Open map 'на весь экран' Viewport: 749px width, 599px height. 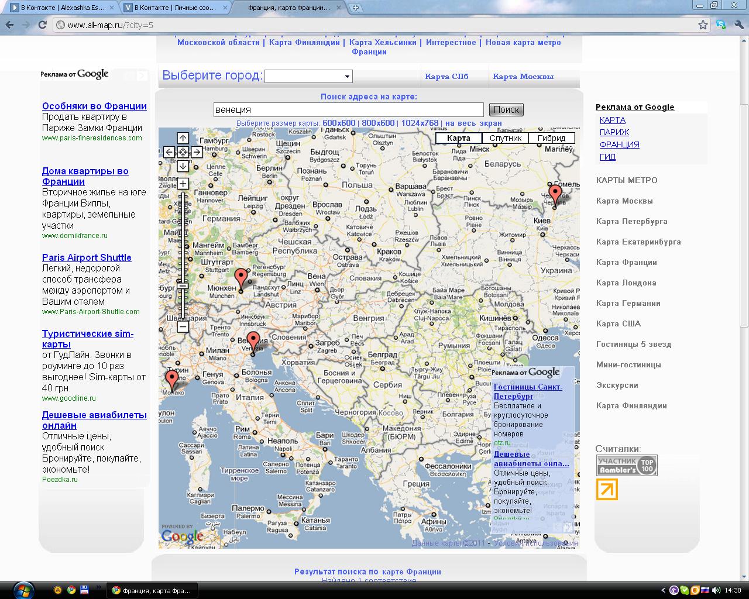(x=473, y=123)
